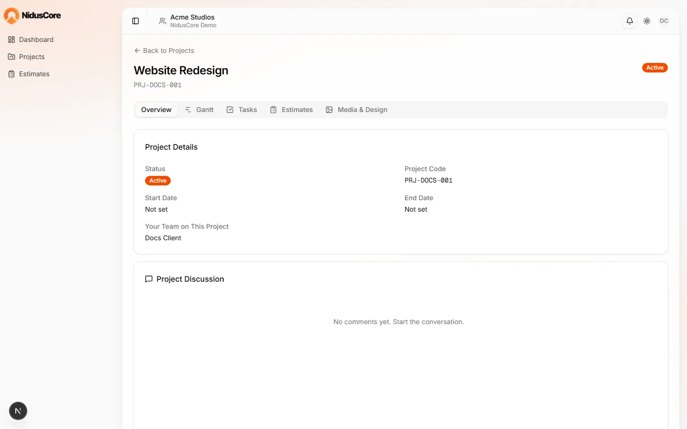Click the PRJ-DOCS-001 Project Code value
687x429 pixels.
click(x=428, y=180)
